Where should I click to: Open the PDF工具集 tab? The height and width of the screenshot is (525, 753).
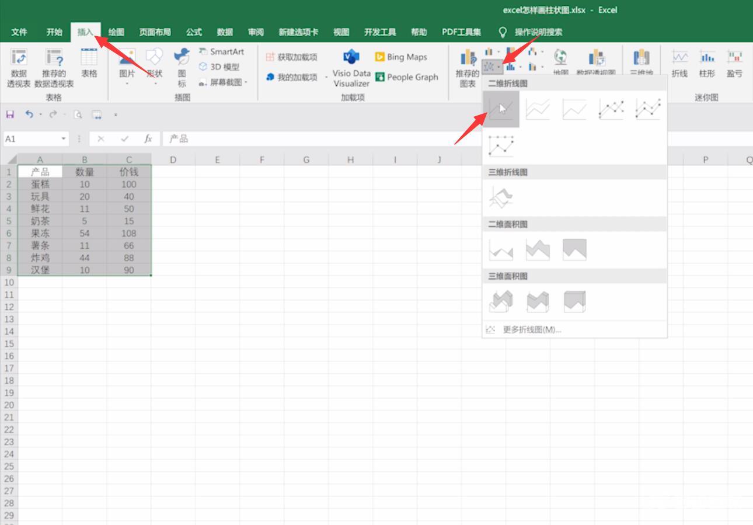click(462, 32)
